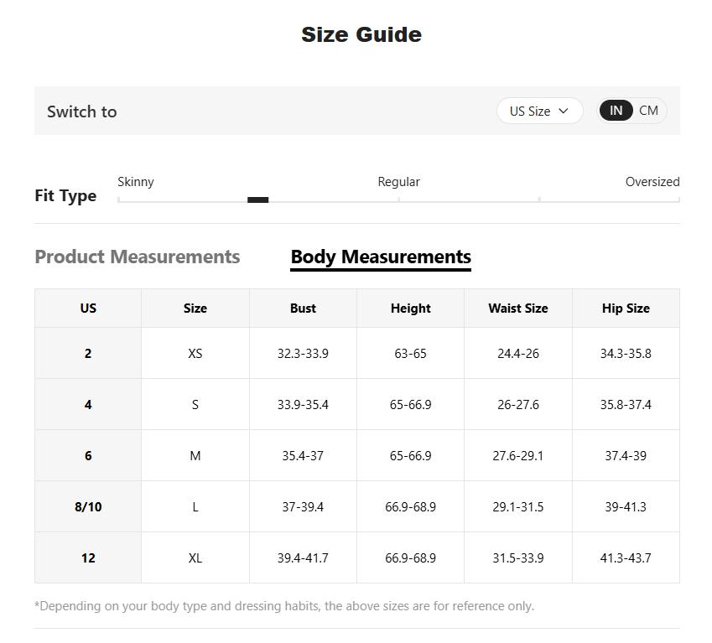Open the US Size dropdown
This screenshot has width=712, height=643.
pyautogui.click(x=538, y=111)
